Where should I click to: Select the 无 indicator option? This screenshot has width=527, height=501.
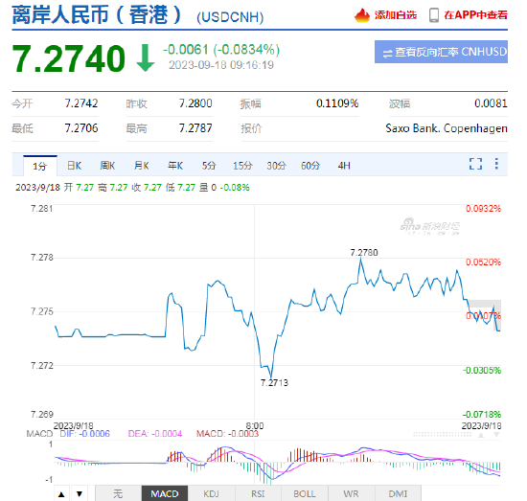118,493
